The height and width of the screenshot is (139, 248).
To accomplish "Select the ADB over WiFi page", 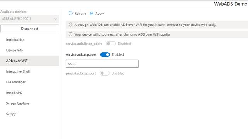I will pyautogui.click(x=29, y=61).
